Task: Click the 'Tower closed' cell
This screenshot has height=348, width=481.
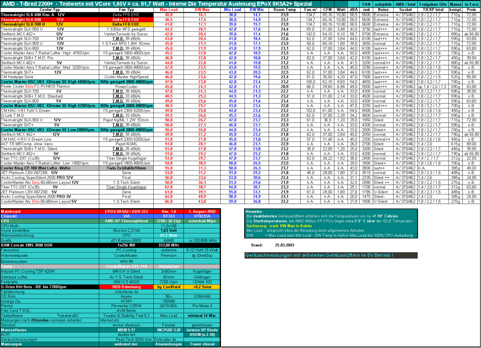Action: tap(202, 344)
